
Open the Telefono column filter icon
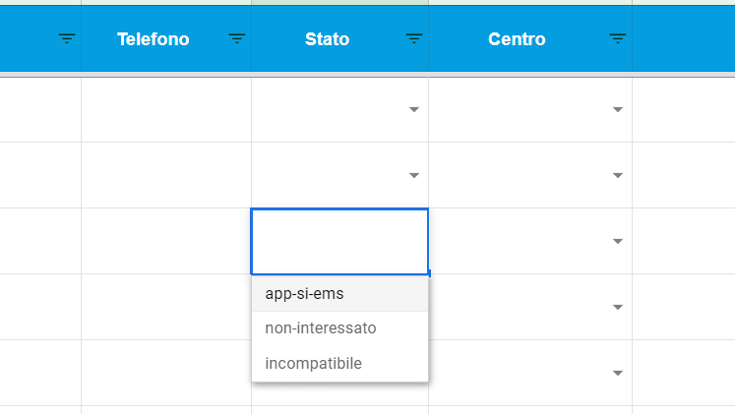point(237,38)
